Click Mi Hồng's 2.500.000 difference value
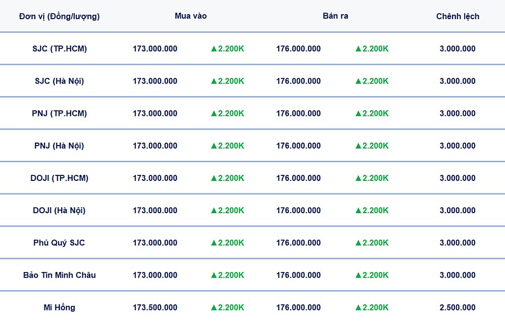Screen dimensions: 505x321 (458, 307)
